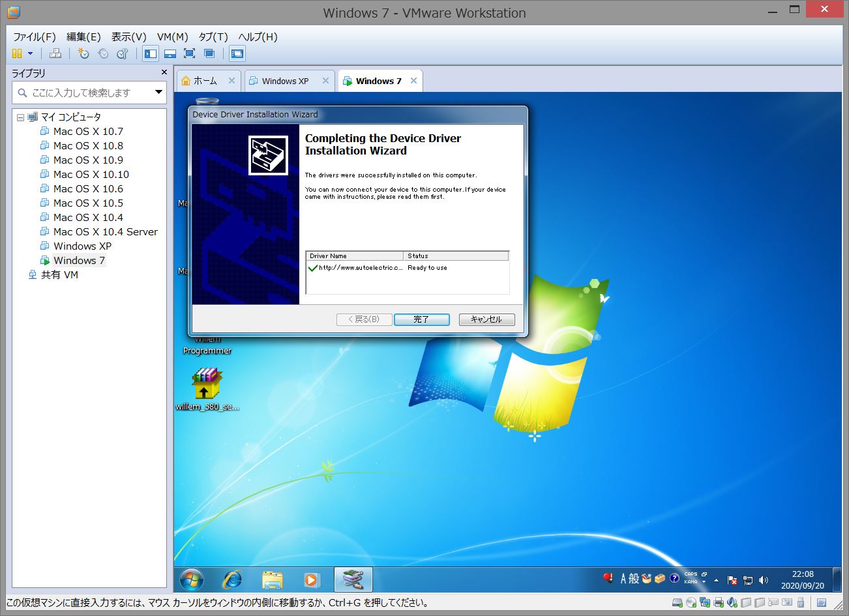Click the キャンセル button in the wizard
The width and height of the screenshot is (849, 616).
pyautogui.click(x=486, y=319)
